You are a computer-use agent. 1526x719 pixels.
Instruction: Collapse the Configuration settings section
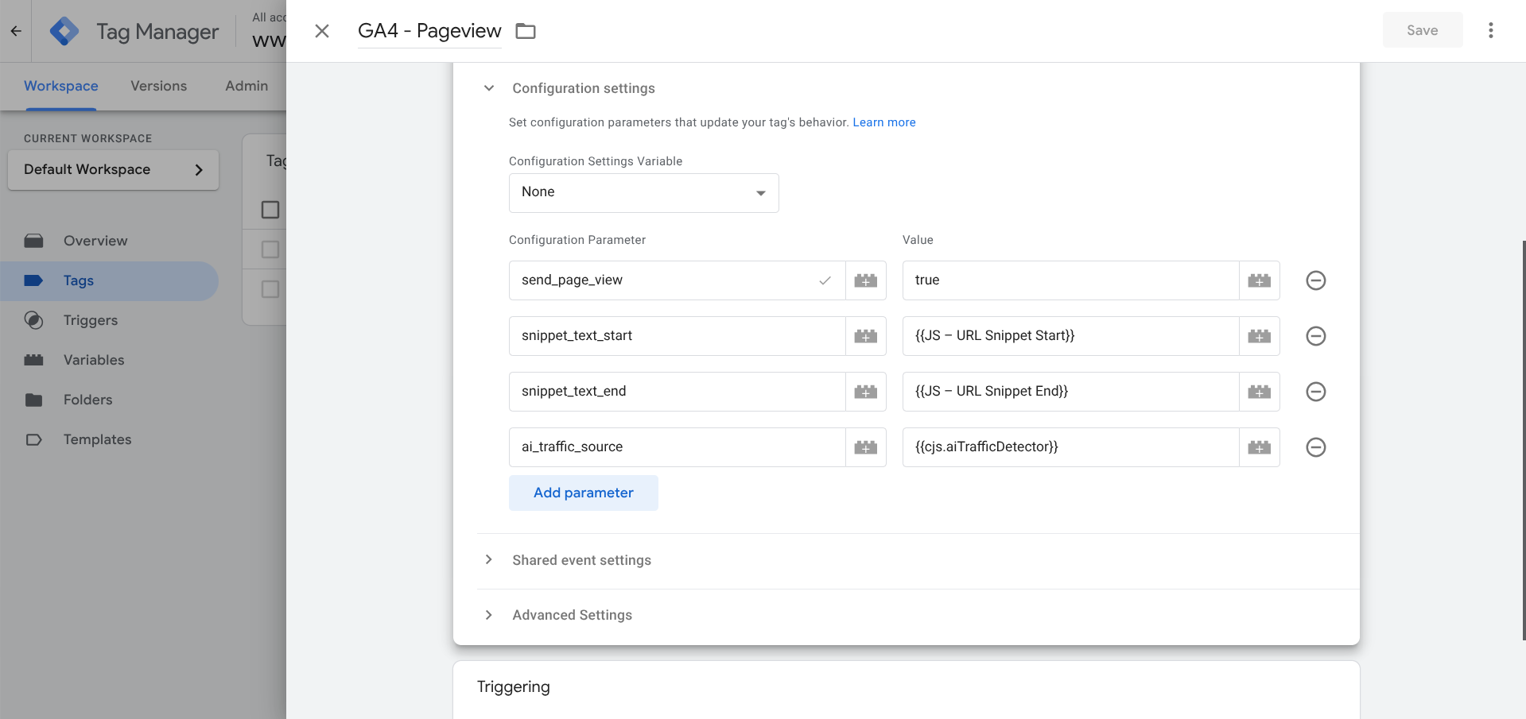pyautogui.click(x=489, y=88)
